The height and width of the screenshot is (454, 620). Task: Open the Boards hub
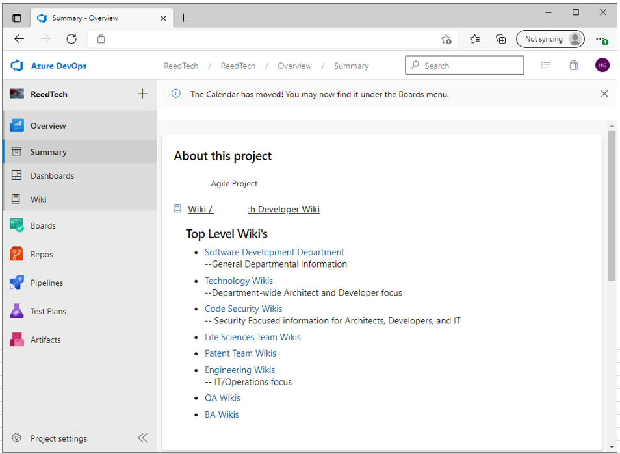point(80,225)
